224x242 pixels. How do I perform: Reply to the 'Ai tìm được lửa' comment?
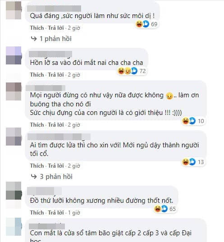click(56, 165)
